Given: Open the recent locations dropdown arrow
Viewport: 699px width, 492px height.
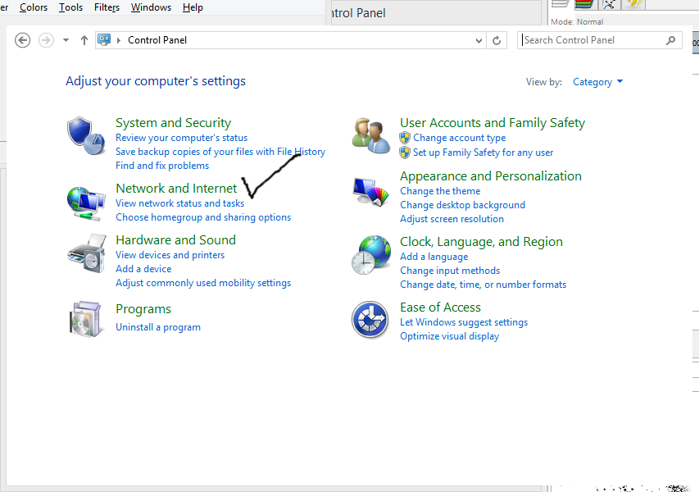Looking at the screenshot, I should (x=66, y=40).
